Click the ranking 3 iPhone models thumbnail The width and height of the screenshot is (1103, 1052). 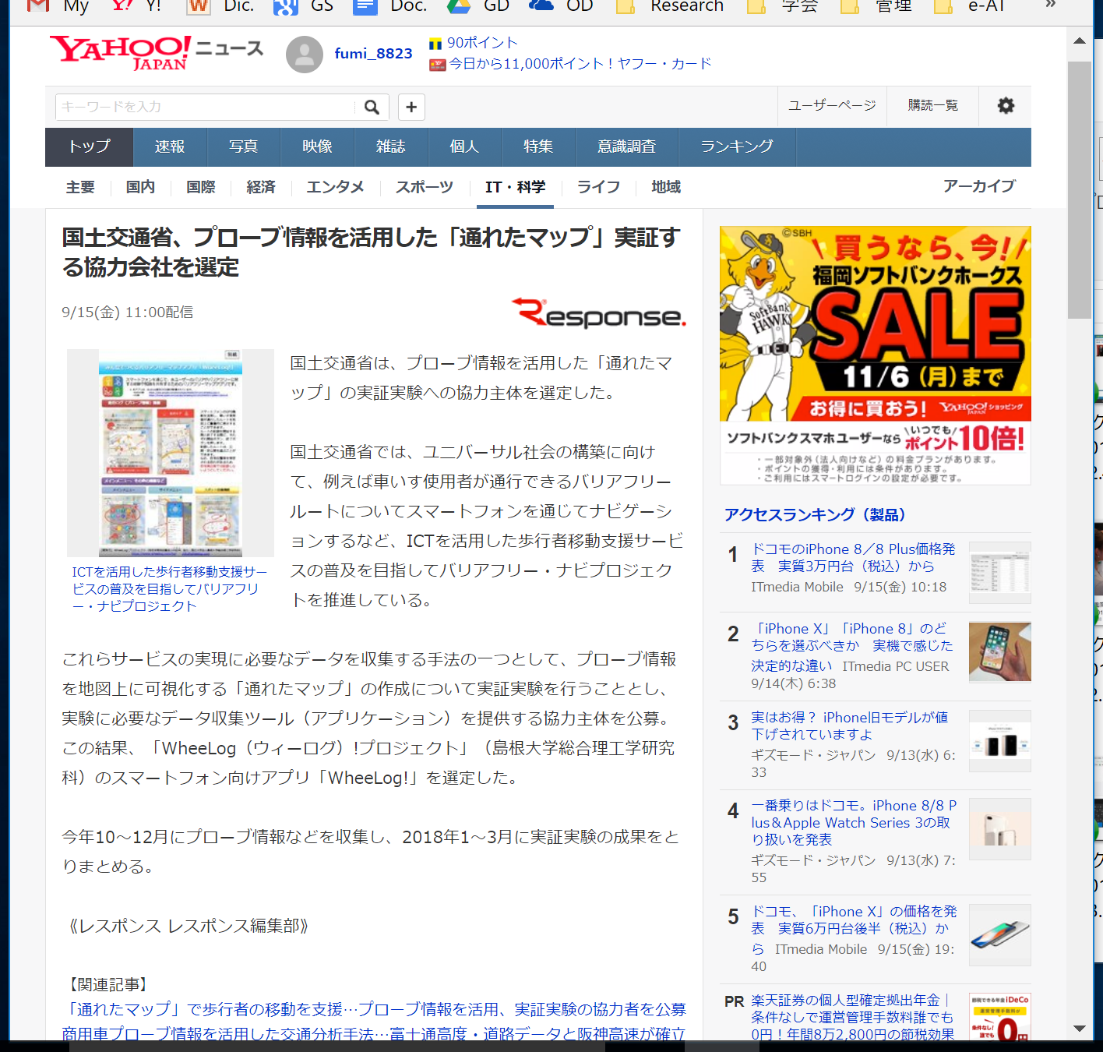1000,741
